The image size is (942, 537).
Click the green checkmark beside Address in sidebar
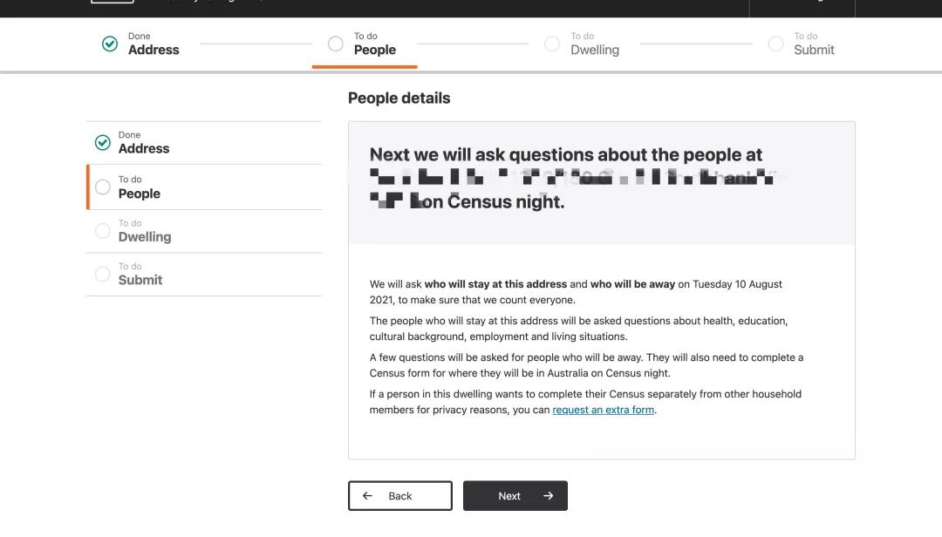(x=103, y=142)
